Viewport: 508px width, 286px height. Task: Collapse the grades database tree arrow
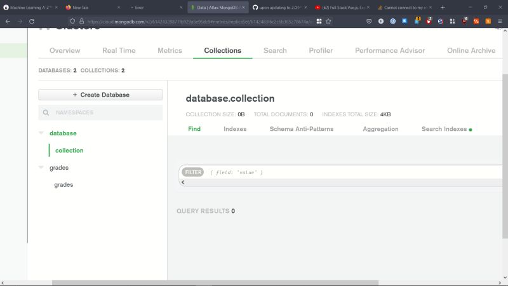click(41, 167)
